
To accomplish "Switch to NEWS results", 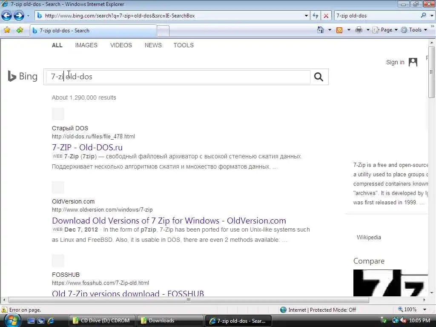I will tap(153, 45).
